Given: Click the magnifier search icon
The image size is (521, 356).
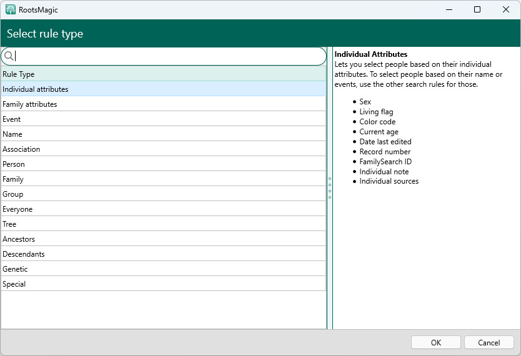Looking at the screenshot, I should click(9, 56).
